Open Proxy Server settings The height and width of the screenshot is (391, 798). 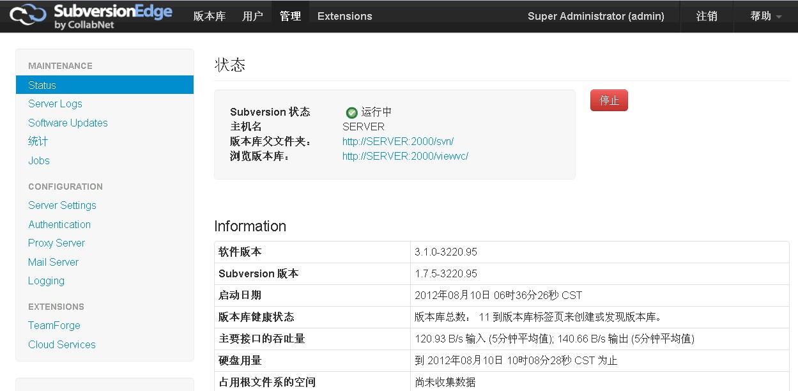point(56,243)
